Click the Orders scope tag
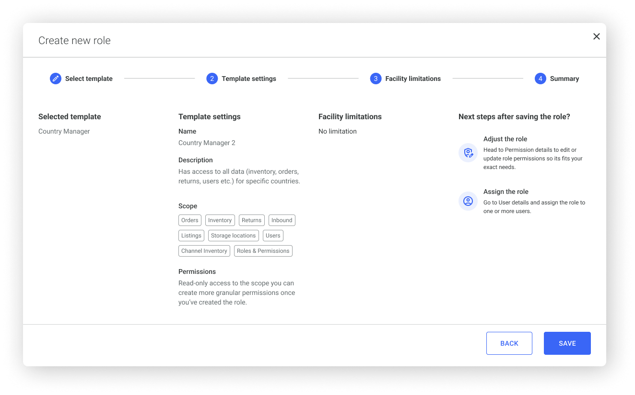 (190, 220)
